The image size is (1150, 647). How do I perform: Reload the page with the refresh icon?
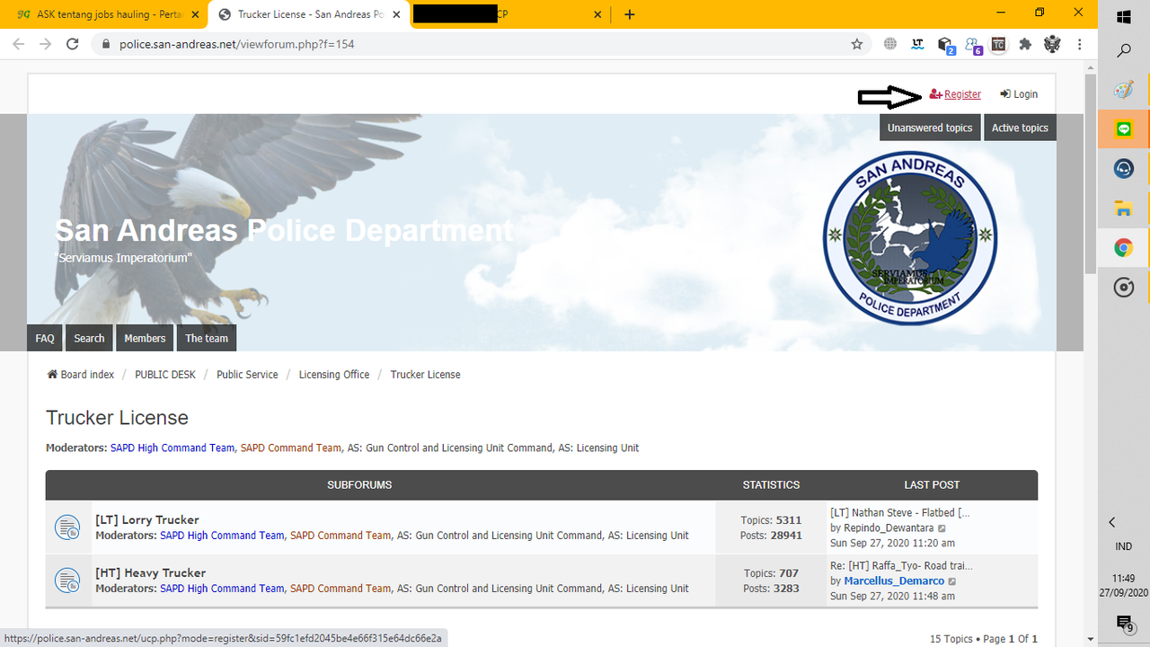pyautogui.click(x=74, y=44)
